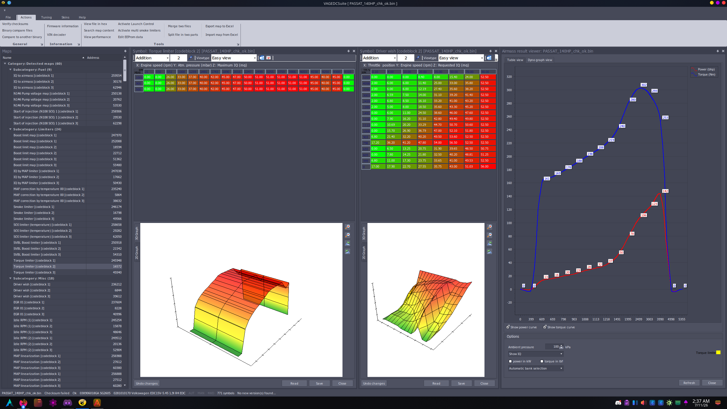Screen dimensions: 727x409
Task: Click Save in the Driver wish panel
Action: point(461,383)
